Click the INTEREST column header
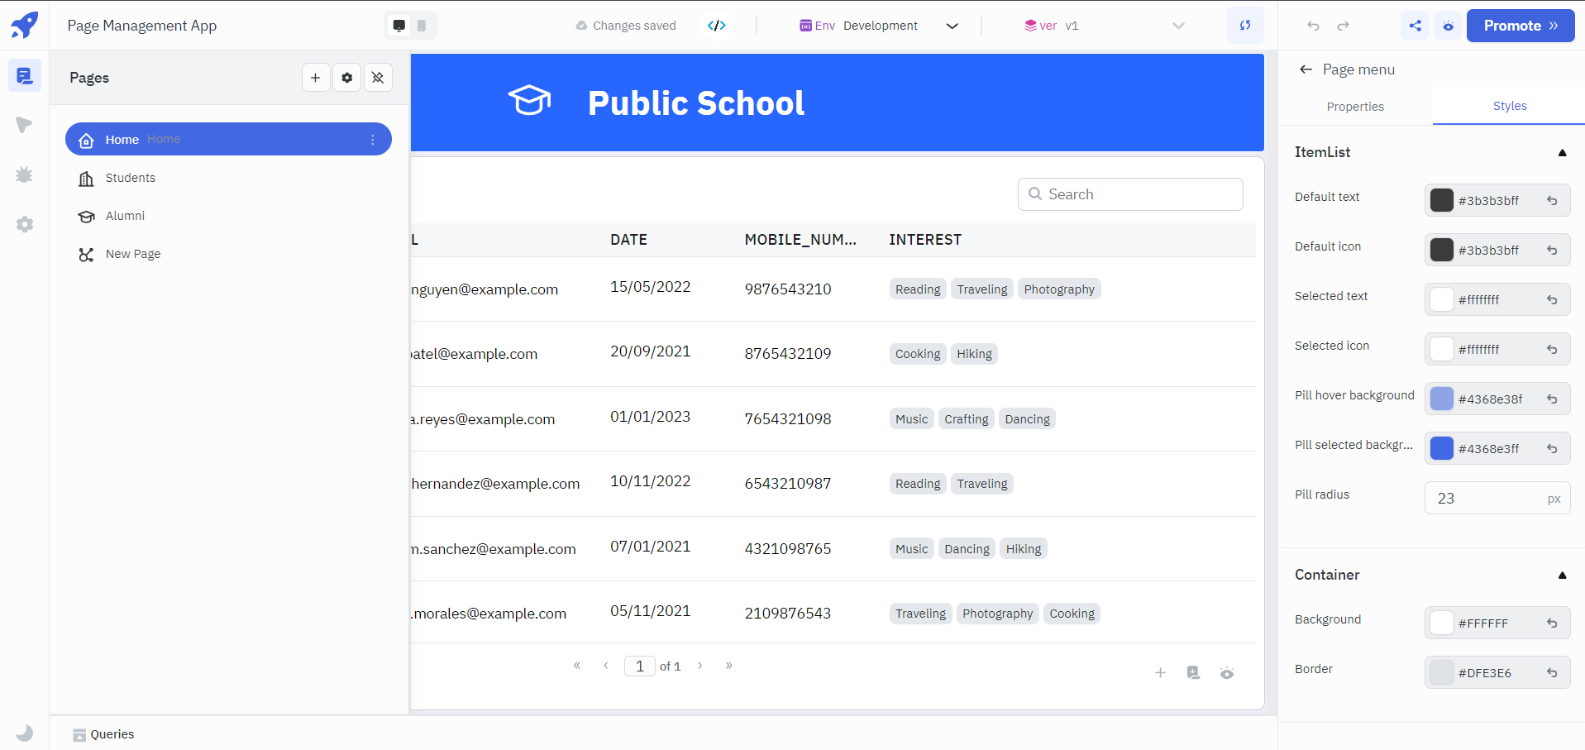 pyautogui.click(x=925, y=240)
